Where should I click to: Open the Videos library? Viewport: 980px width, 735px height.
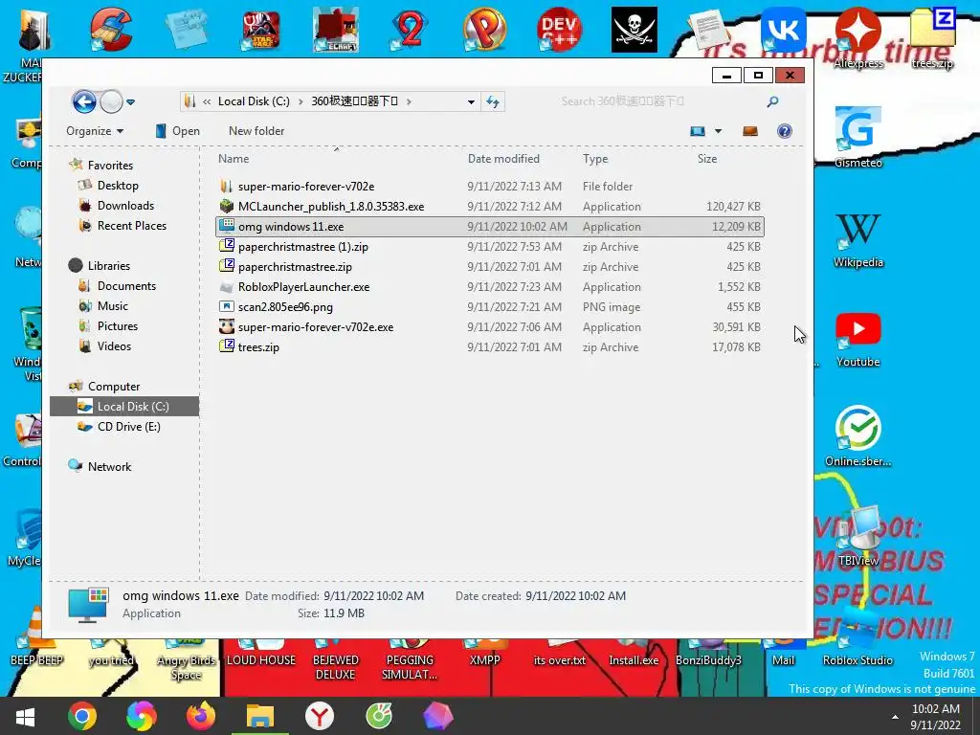114,345
